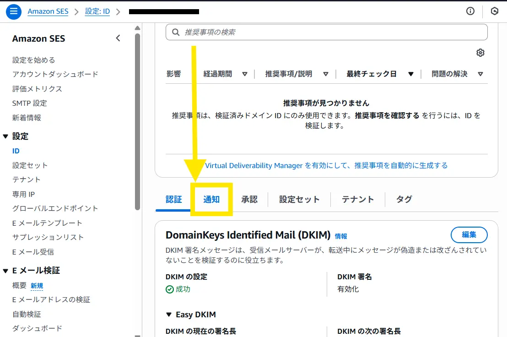
Task: Open the DKIM 情報 link
Action: click(x=341, y=236)
